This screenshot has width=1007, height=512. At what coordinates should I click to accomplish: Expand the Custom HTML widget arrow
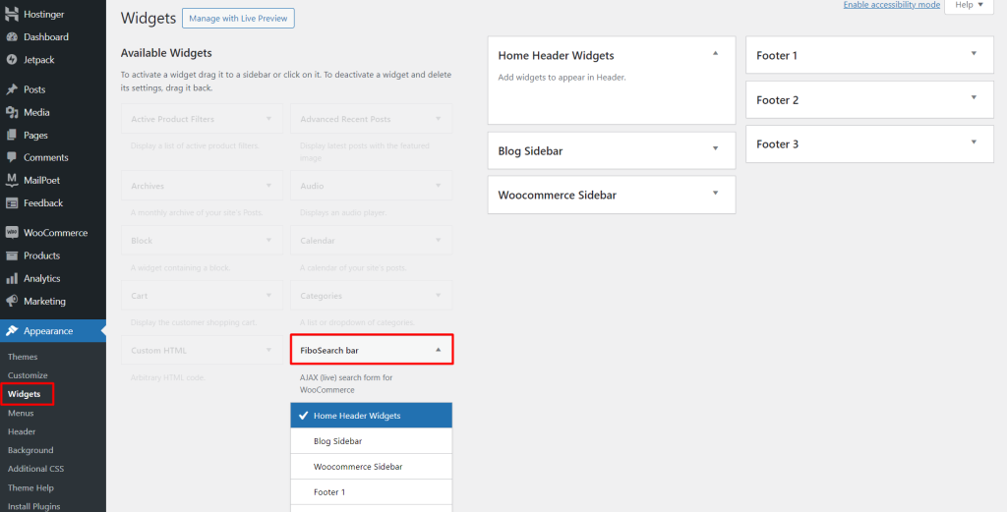[269, 350]
